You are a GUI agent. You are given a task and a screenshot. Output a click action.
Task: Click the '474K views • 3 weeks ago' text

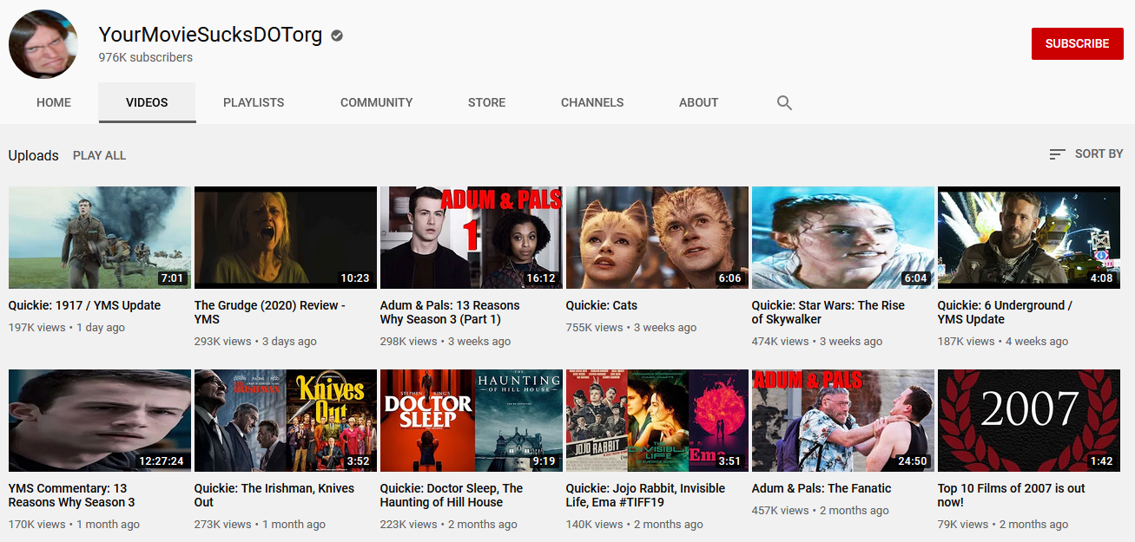tap(817, 342)
